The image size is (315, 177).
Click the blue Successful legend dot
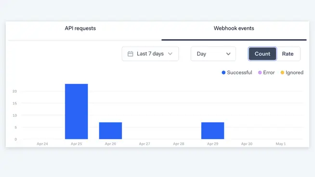[223, 73]
